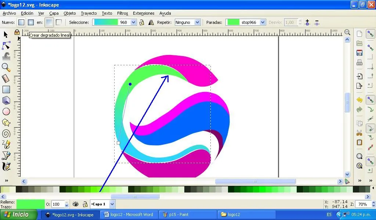Image resolution: width=376 pixels, height=220 pixels.
Task: Click the save document icon
Action: tap(359, 53)
